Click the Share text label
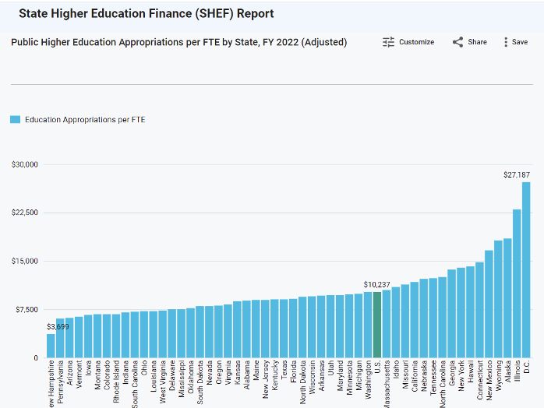The height and width of the screenshot is (408, 544). (477, 42)
